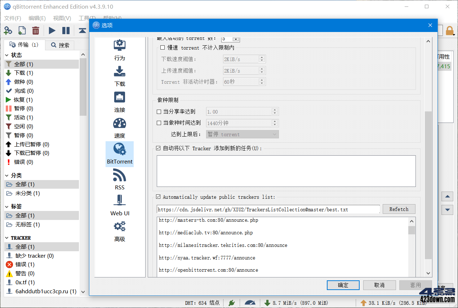This screenshot has height=308, width=458.
Task: Increase 下载速度阈值 using its stepper arrow
Action: click(263, 58)
